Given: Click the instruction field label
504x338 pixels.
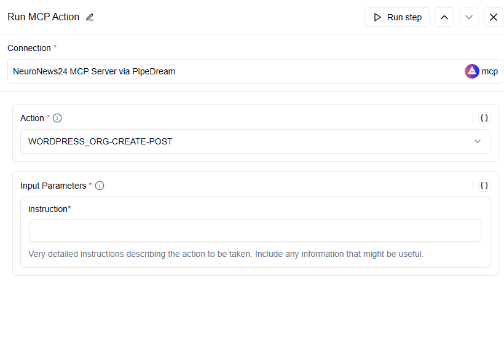Looking at the screenshot, I should tap(50, 209).
